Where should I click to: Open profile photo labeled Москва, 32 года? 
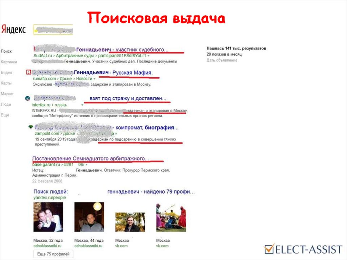pyautogui.click(x=48, y=217)
